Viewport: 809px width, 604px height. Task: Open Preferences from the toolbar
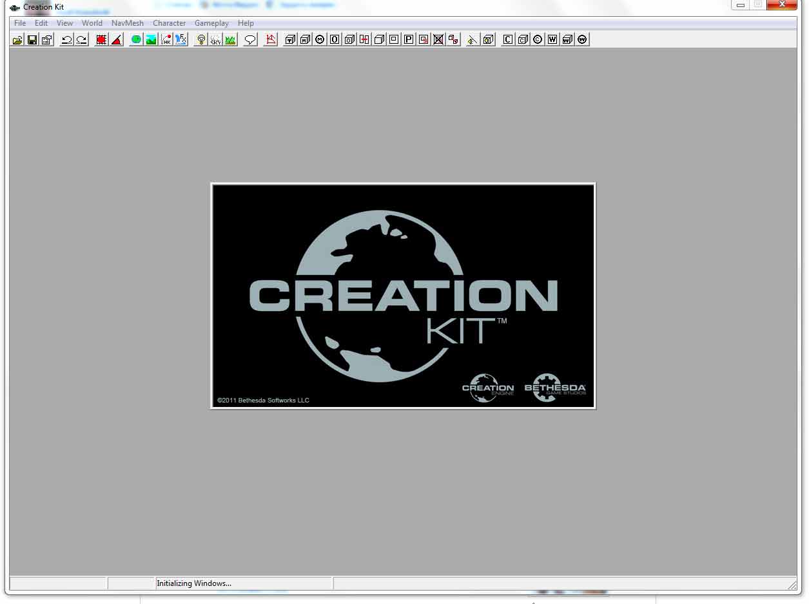point(47,40)
